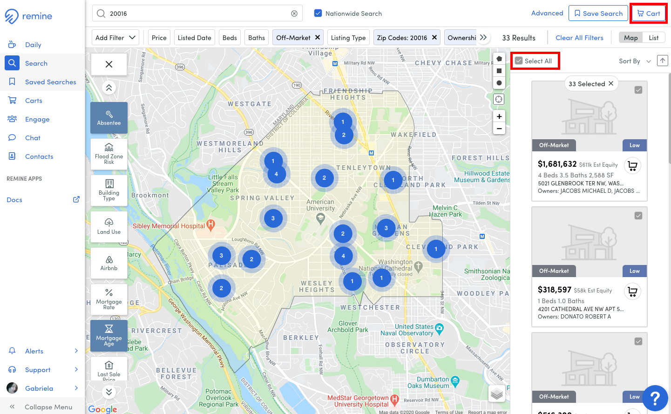Open the Price filter

click(x=159, y=38)
